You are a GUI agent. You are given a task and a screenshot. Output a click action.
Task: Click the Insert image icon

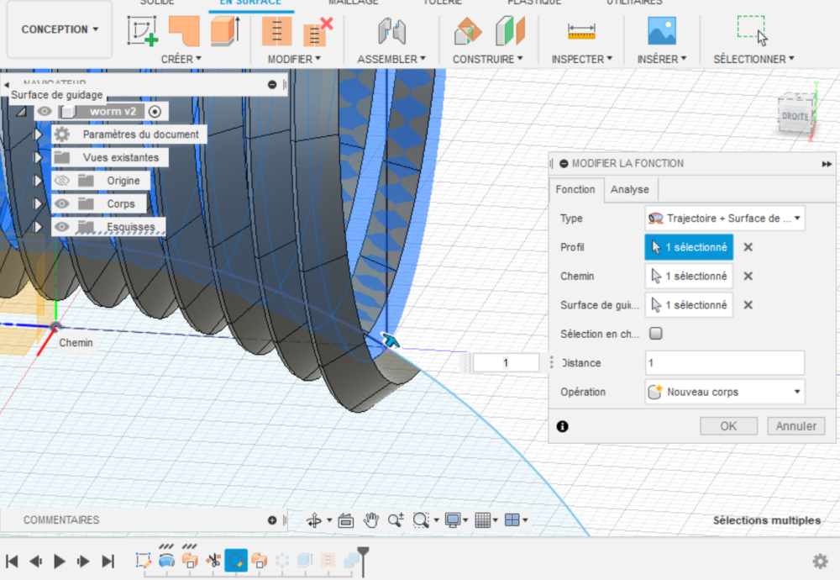click(661, 31)
